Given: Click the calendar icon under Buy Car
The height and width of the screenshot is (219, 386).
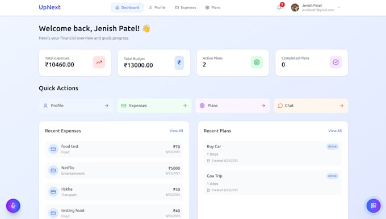Looking at the screenshot, I should pyautogui.click(x=208, y=161).
